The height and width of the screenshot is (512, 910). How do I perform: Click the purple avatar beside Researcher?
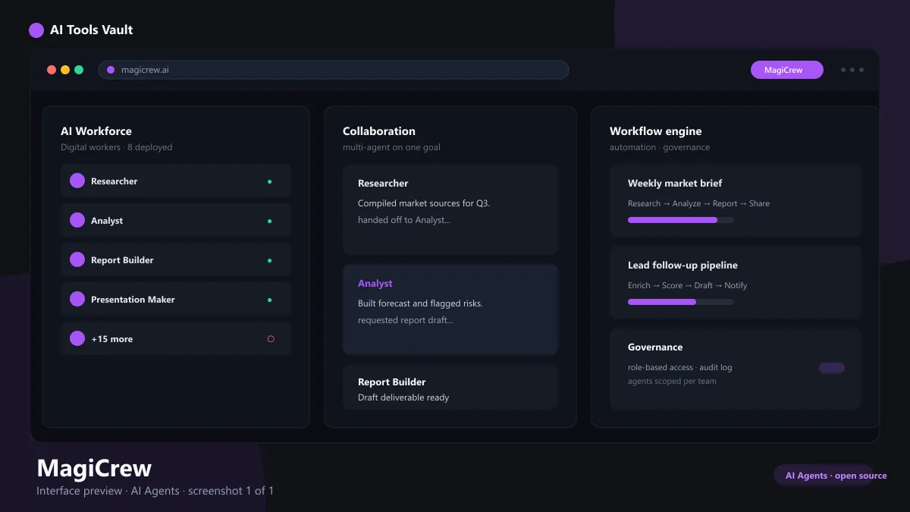tap(77, 181)
